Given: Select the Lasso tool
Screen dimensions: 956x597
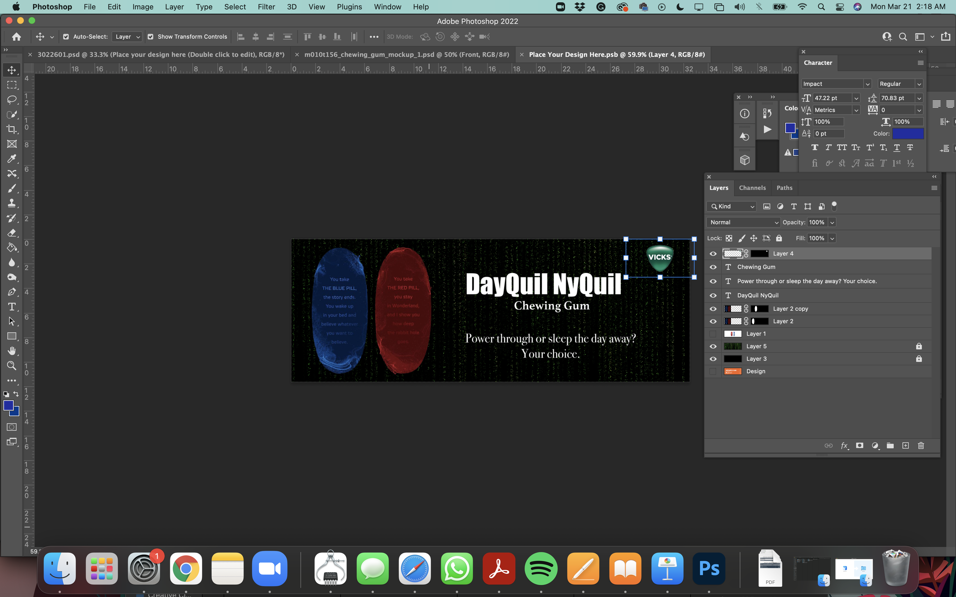Looking at the screenshot, I should click(12, 100).
